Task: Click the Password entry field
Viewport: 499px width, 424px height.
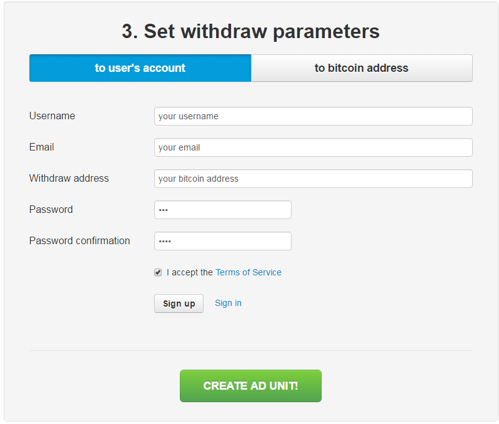Action: 222,210
